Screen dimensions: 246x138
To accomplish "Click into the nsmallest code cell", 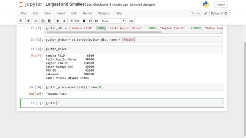I will point(133,87).
